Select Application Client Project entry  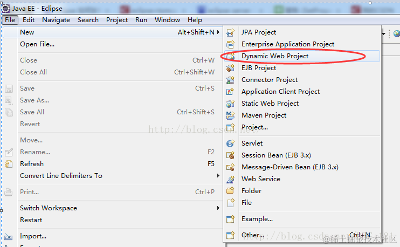(302, 92)
